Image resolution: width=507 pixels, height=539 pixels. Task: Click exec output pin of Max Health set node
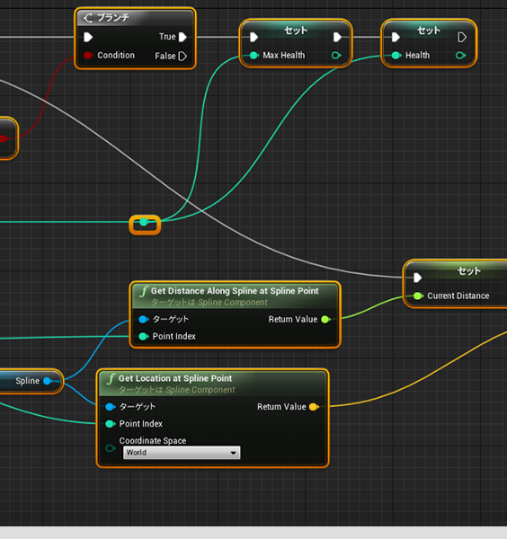[337, 37]
